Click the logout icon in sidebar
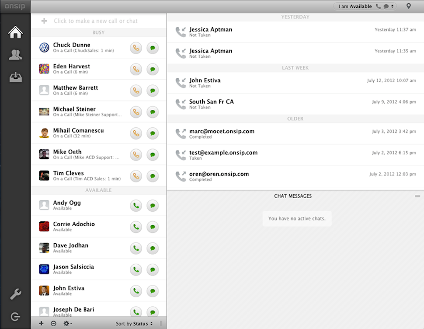The width and height of the screenshot is (424, 329). [x=15, y=317]
